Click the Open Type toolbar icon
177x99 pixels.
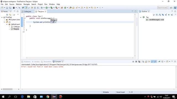point(71,8)
